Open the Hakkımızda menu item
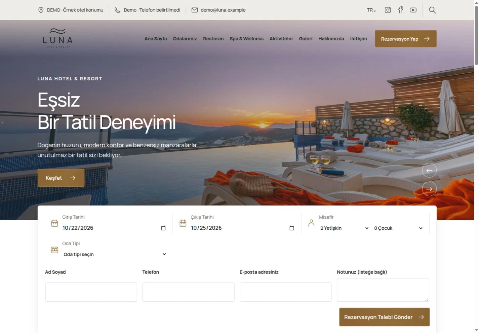The height and width of the screenshot is (333, 479). [331, 39]
